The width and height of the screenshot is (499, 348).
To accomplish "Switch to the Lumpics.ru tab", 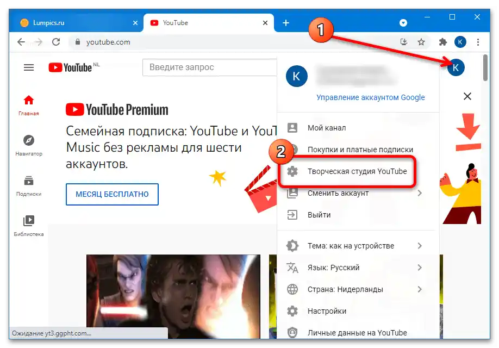I will pos(77,23).
